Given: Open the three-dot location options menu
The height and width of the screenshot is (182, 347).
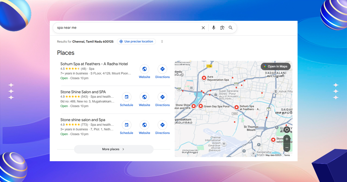Looking at the screenshot, I should pyautogui.click(x=162, y=42).
